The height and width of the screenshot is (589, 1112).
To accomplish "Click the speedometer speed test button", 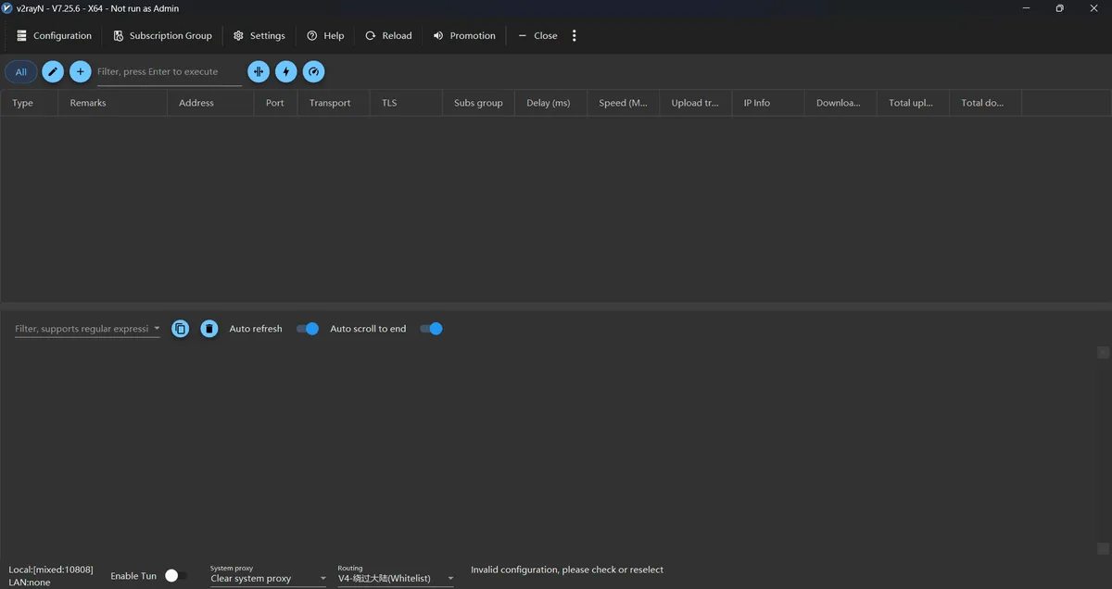I will tap(314, 71).
